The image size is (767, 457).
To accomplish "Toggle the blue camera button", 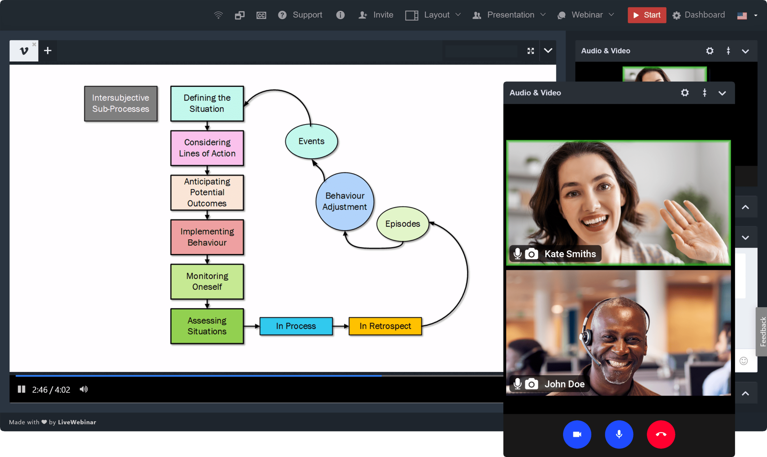I will click(577, 434).
